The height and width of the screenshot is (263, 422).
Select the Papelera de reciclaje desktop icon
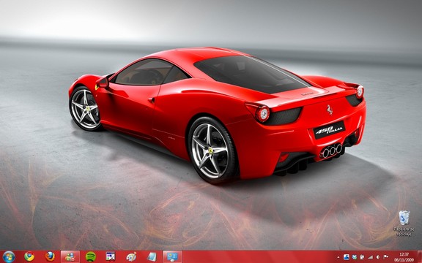coord(404,224)
